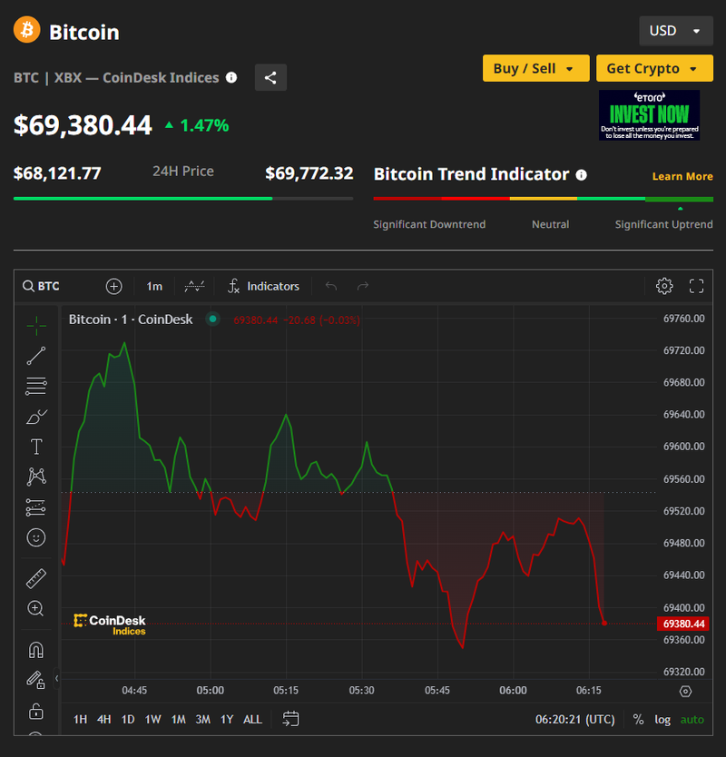Switch to the 1D time range
Image resolution: width=726 pixels, height=757 pixels.
coord(128,719)
